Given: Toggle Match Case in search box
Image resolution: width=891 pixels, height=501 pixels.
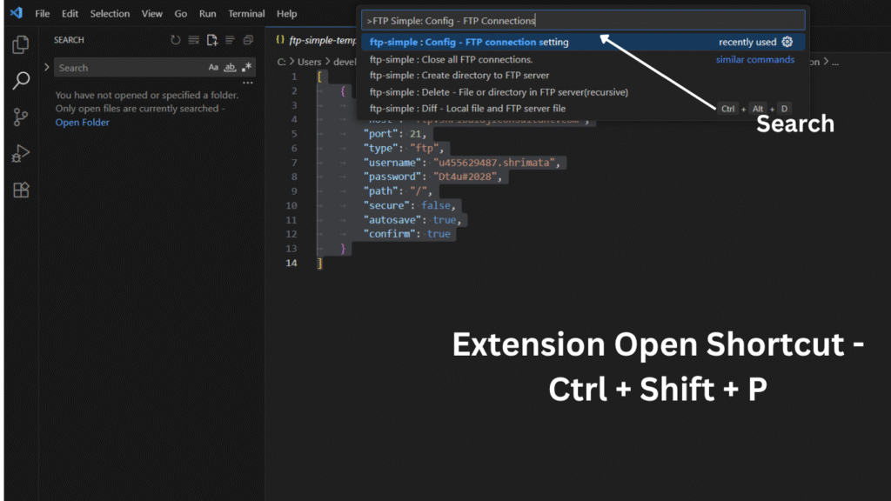Looking at the screenshot, I should tap(213, 67).
